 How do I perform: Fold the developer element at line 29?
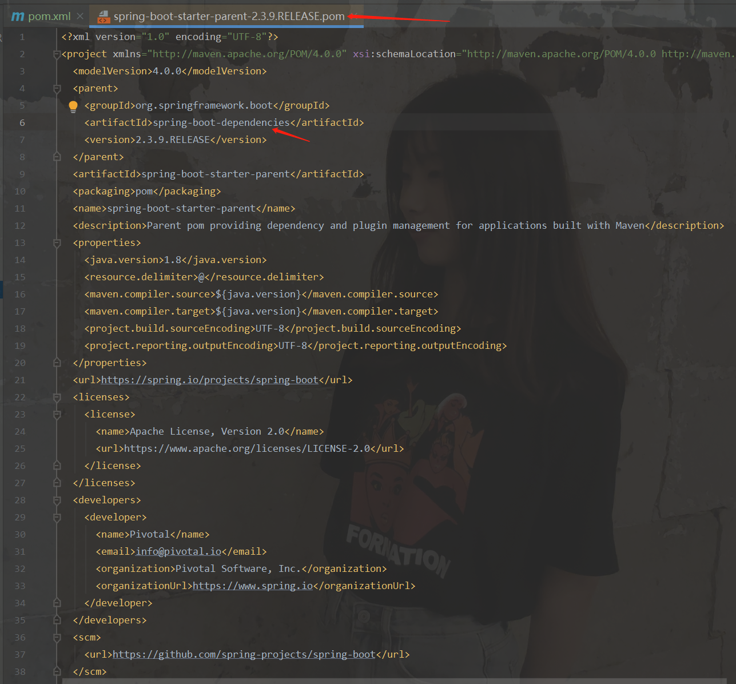point(57,518)
